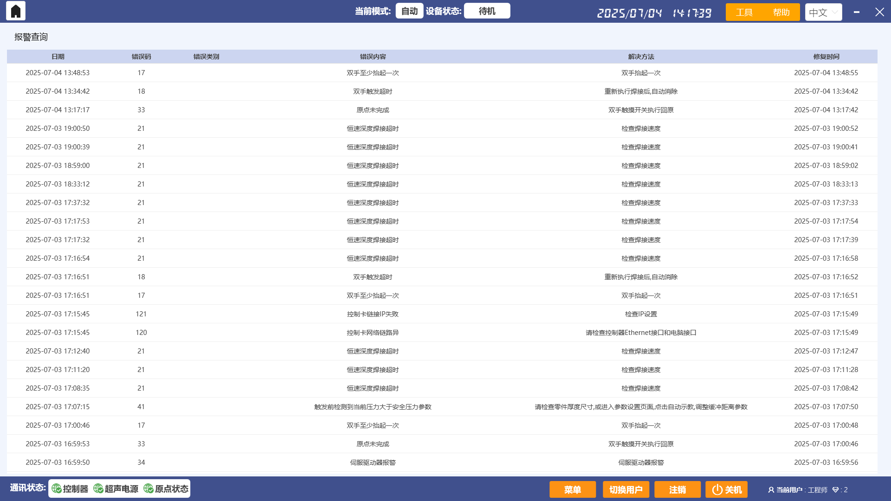Click error code 121
Screen dimensions: 891x501
tap(141, 314)
